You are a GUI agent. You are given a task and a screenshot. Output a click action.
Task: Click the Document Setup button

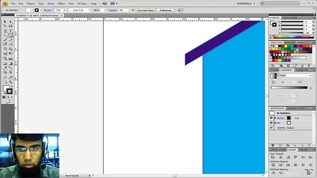(146, 10)
